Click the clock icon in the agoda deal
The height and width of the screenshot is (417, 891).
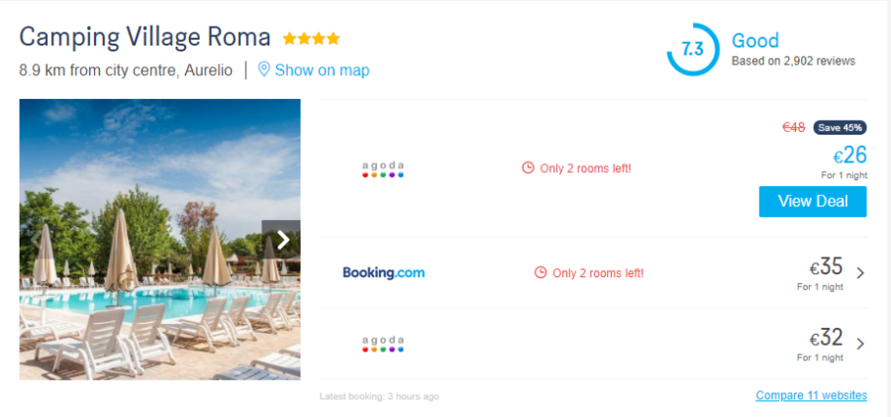coord(528,168)
